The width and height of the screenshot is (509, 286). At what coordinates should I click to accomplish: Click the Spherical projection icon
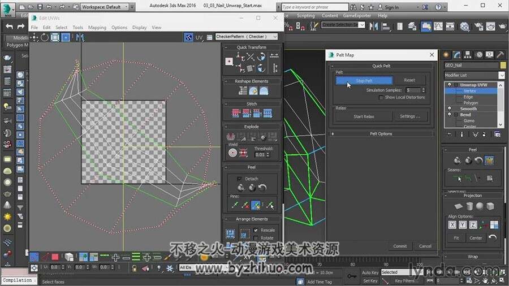(480, 206)
